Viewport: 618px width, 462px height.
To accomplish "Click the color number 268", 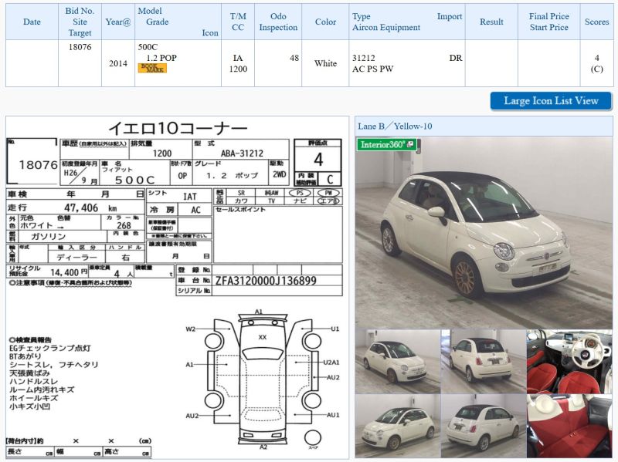I will click(x=124, y=225).
